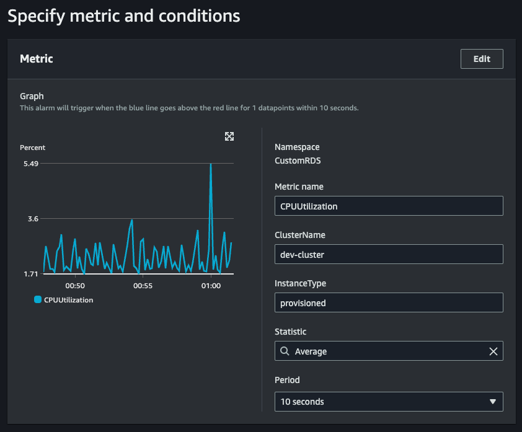The image size is (522, 432).
Task: Click the 00:55 time label on the x-axis
Action: point(143,286)
